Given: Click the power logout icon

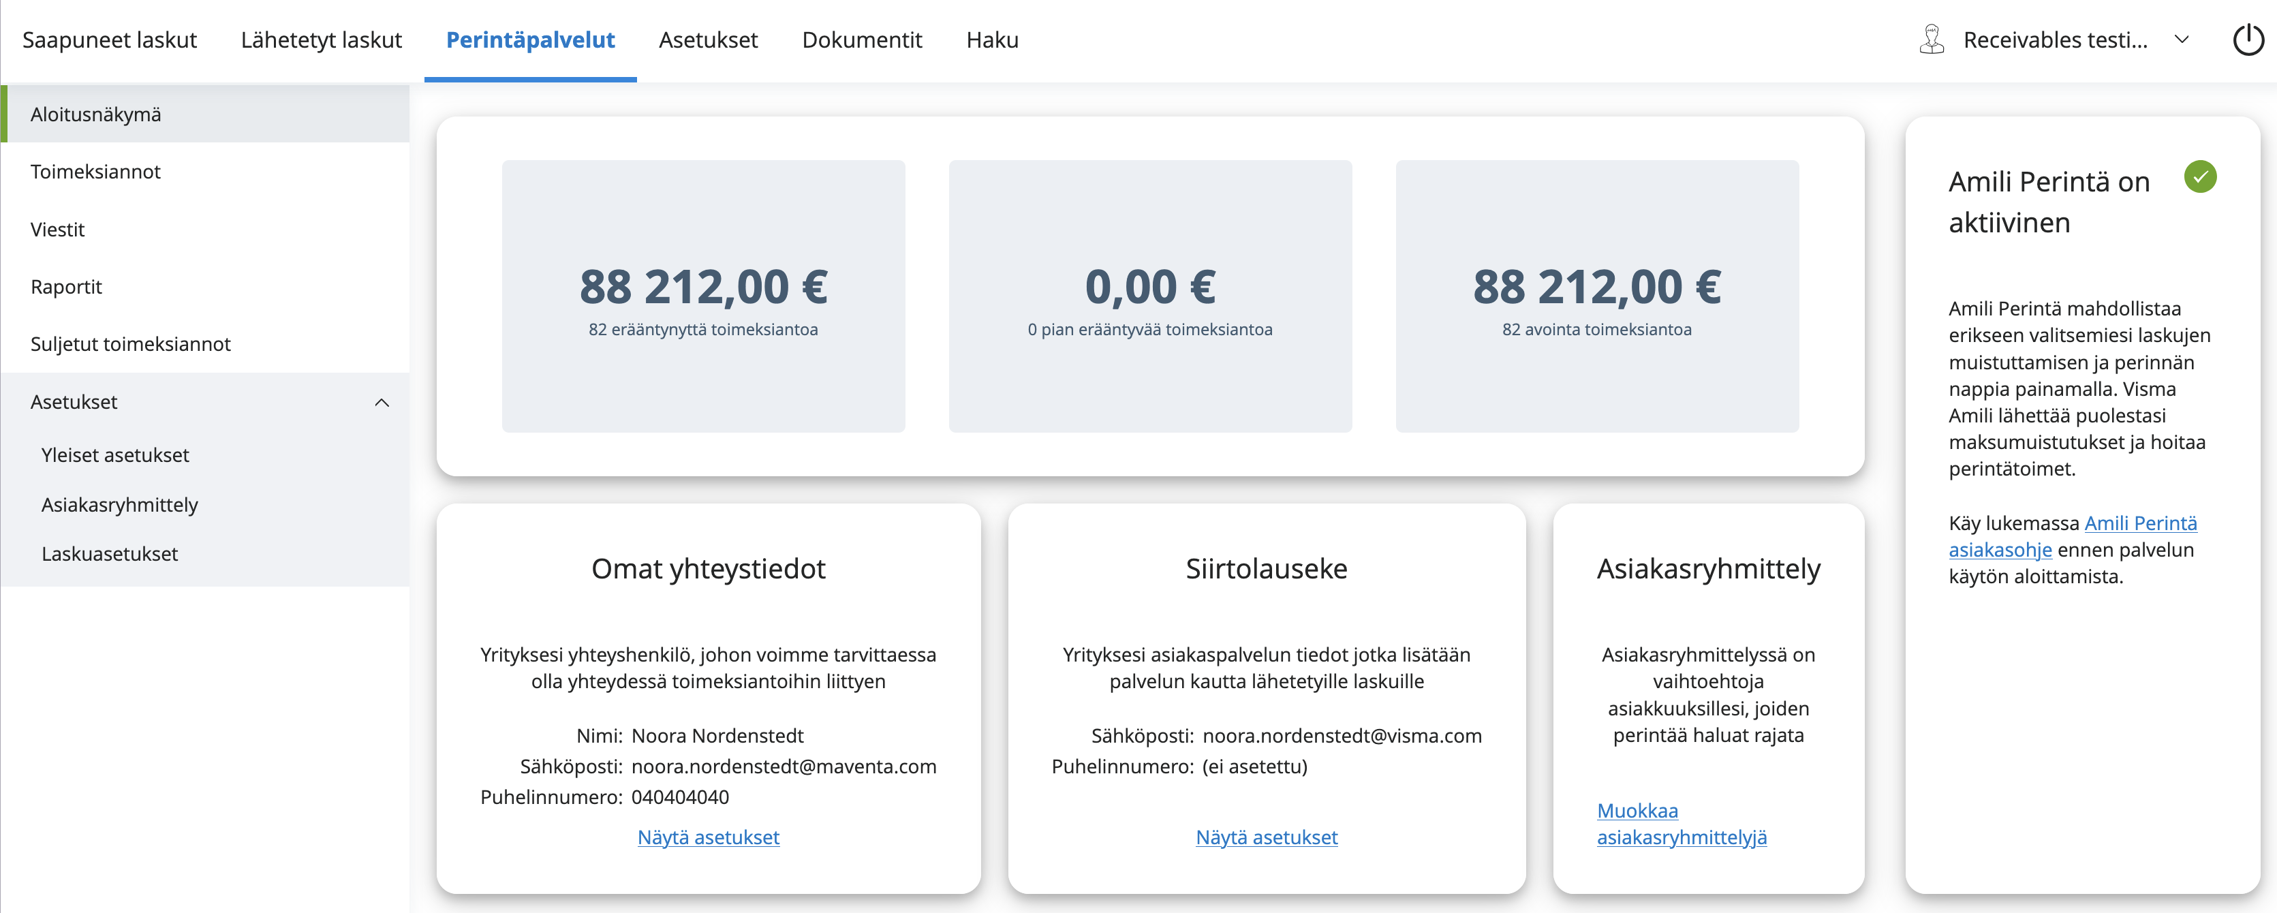Looking at the screenshot, I should [x=2248, y=40].
